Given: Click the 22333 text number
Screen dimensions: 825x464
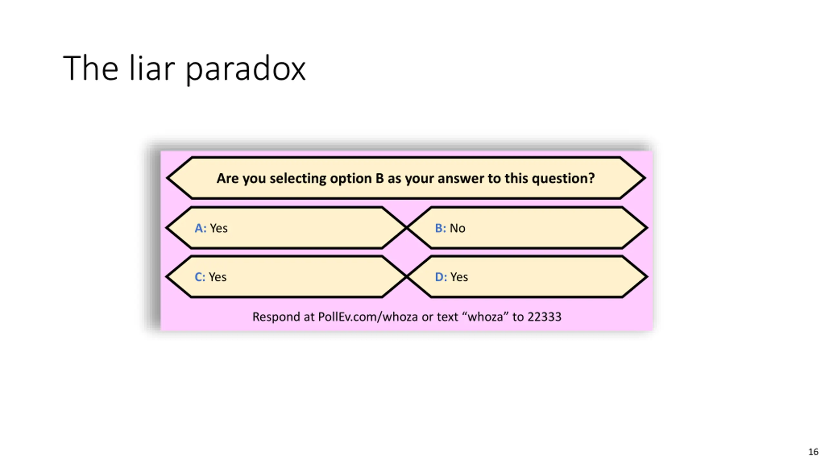Looking at the screenshot, I should tap(544, 317).
